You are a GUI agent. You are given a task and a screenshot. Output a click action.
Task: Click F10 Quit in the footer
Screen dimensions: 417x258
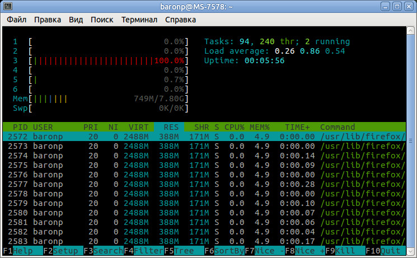[x=386, y=251]
